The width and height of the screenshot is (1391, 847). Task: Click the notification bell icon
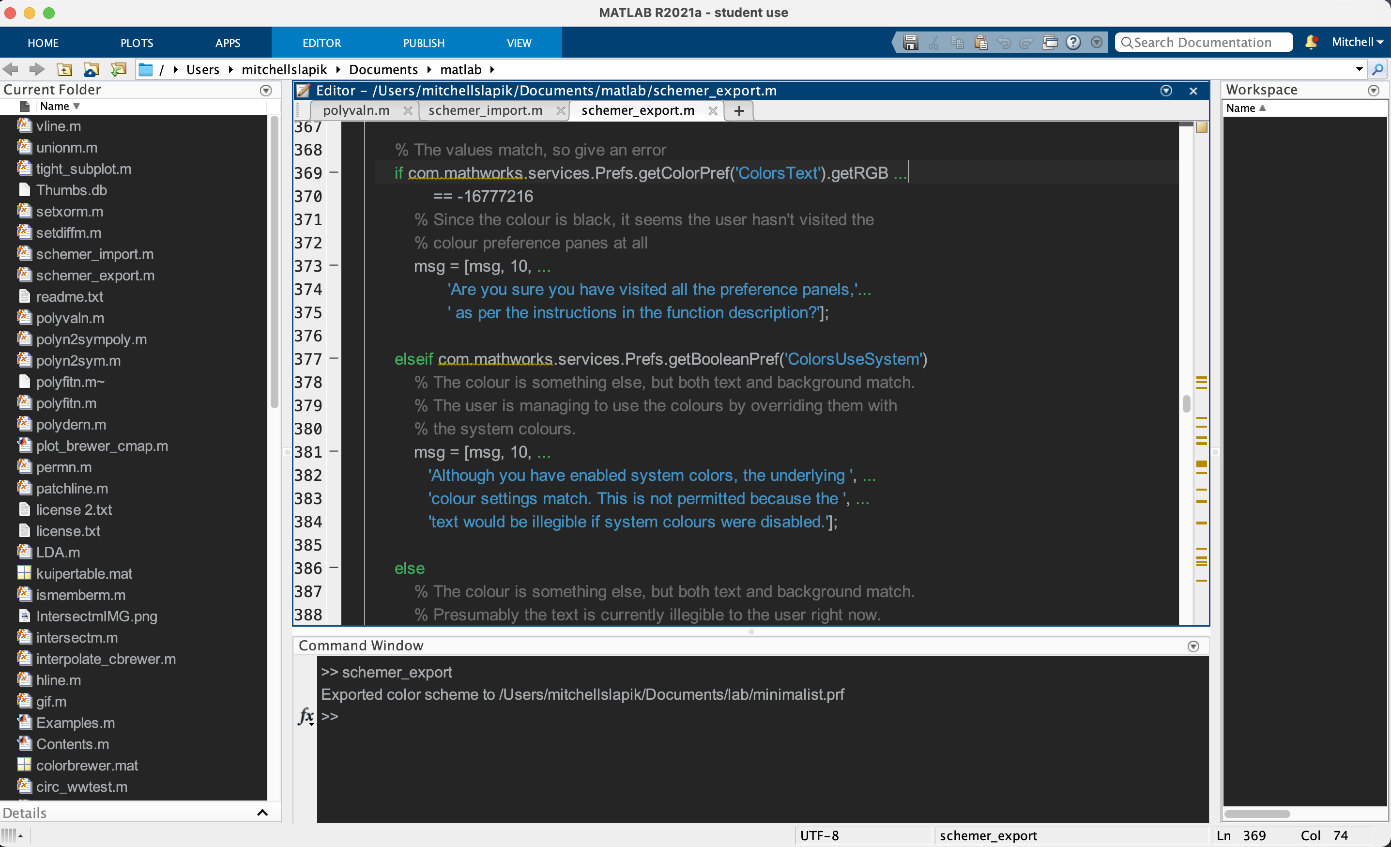[1311, 42]
